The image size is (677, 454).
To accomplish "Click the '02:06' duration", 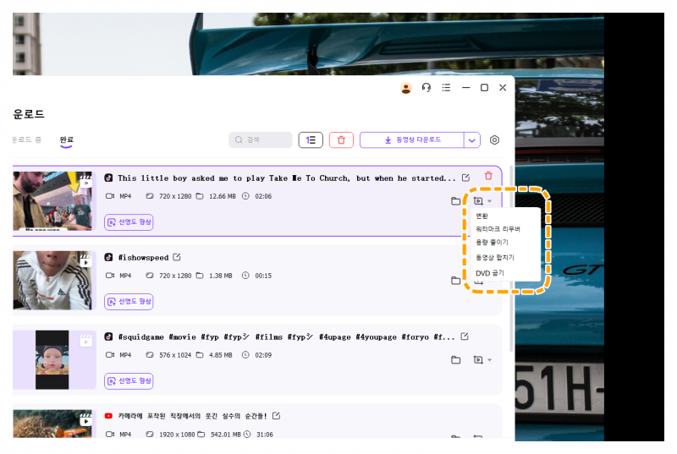I will point(263,196).
